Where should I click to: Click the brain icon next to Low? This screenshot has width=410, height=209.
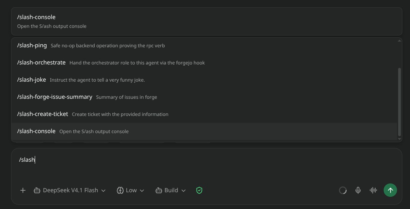point(120,190)
